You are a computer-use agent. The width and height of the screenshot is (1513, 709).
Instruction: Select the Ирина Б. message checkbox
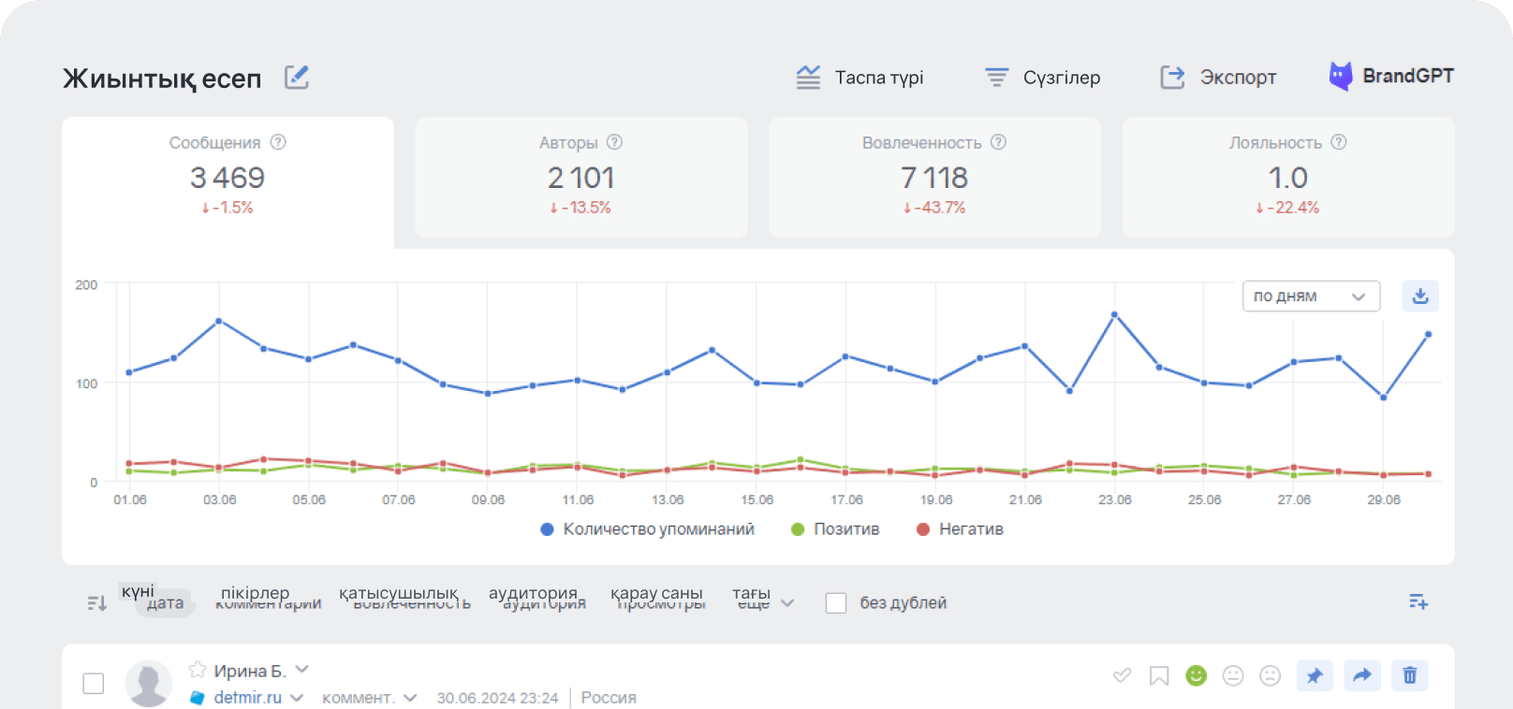click(x=94, y=684)
